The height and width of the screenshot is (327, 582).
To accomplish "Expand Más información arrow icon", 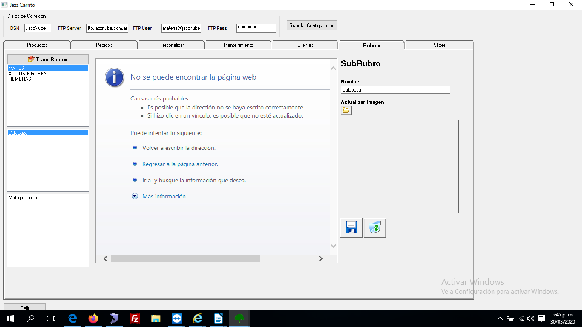I will click(x=135, y=196).
